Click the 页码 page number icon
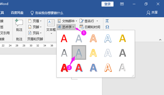Viewport: 164px width, 95px height. coord(30,33)
